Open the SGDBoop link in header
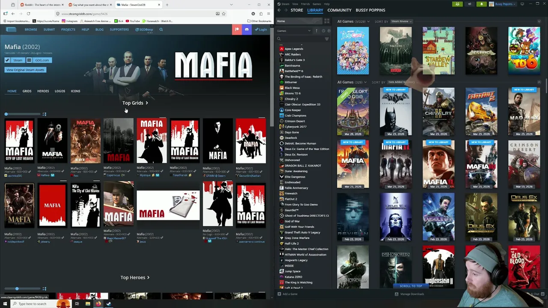This screenshot has width=548, height=308. (x=144, y=30)
